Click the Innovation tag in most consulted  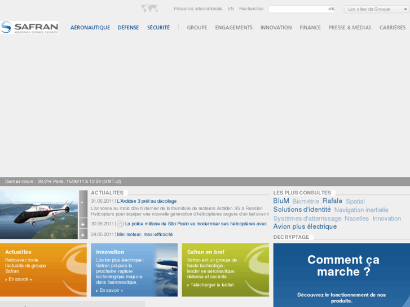387,219
